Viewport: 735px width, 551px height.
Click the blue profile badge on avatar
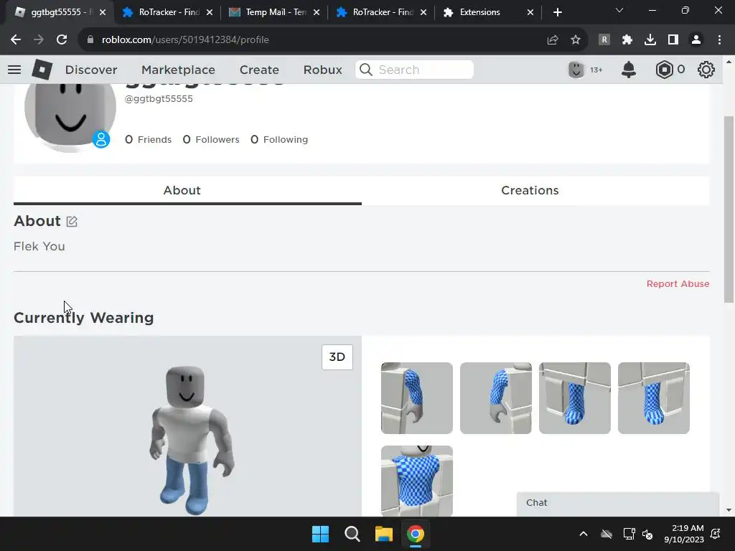click(x=100, y=139)
